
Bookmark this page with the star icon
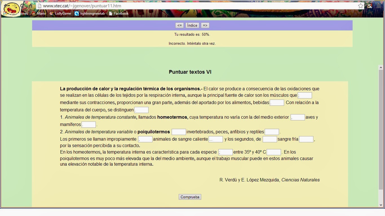[360, 6]
